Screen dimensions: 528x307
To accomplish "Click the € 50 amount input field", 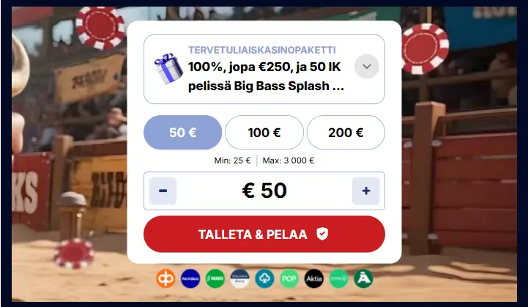I will pos(264,191).
